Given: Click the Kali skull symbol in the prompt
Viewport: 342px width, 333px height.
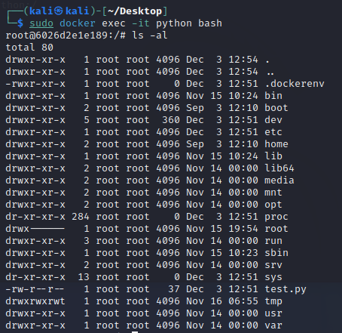Looking at the screenshot, I should (x=58, y=11).
